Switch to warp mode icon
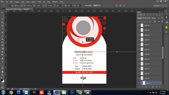The height and width of the screenshot is (95, 169). [x=117, y=6]
